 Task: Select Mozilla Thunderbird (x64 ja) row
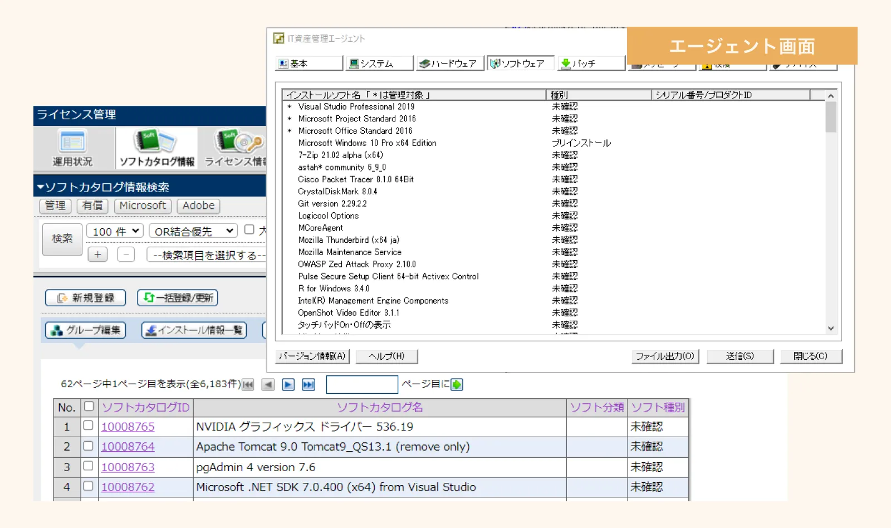coord(554,240)
